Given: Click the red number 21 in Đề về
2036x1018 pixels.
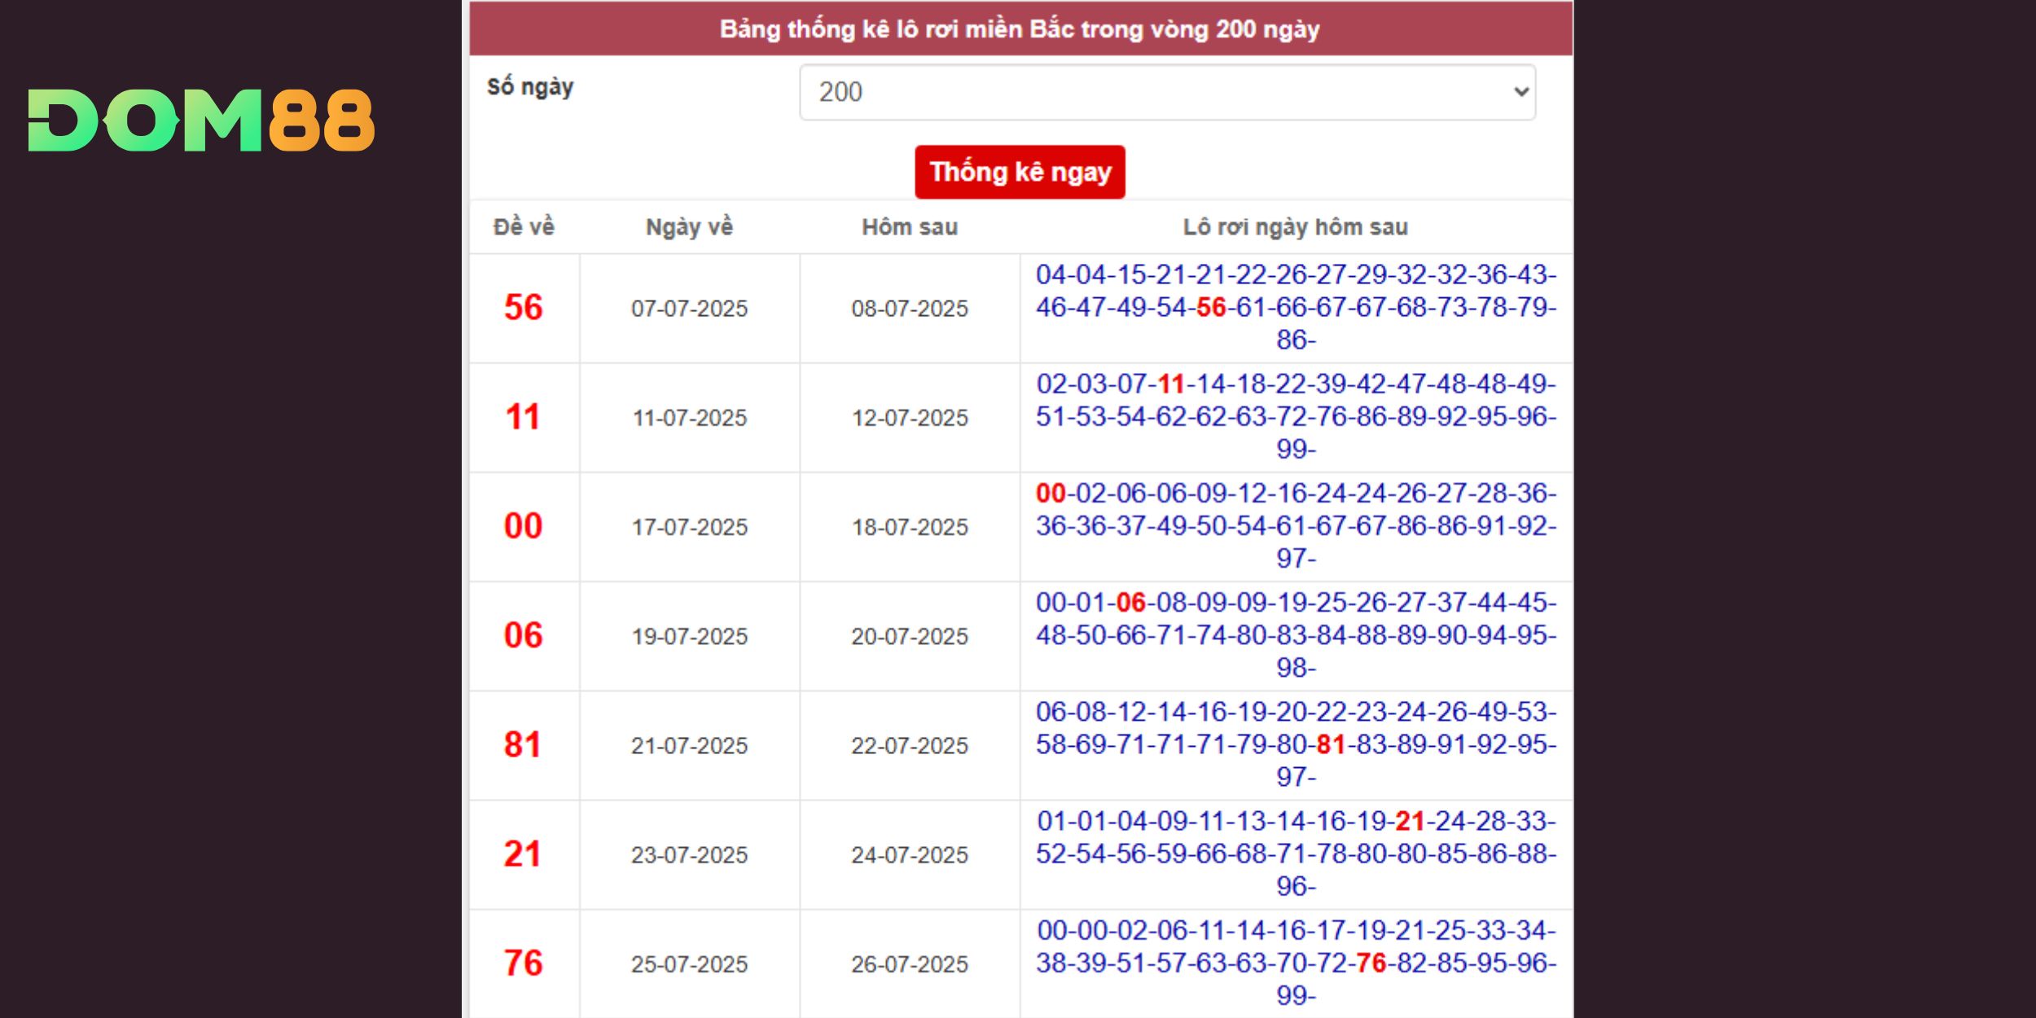Looking at the screenshot, I should click(x=523, y=854).
